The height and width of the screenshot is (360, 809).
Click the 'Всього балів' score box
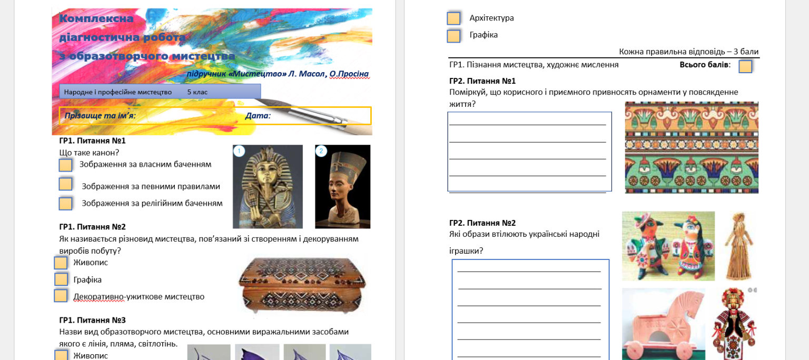[745, 66]
